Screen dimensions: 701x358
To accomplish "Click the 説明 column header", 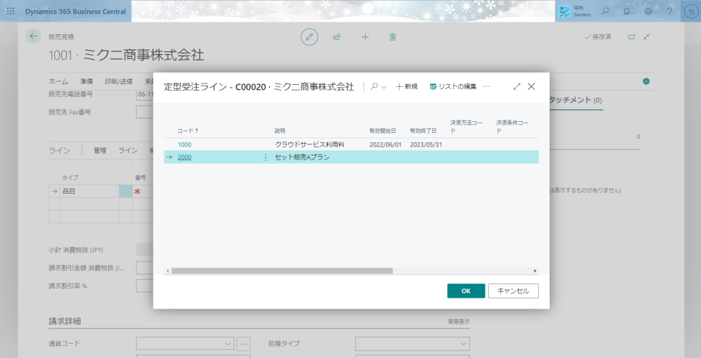I will coord(280,131).
